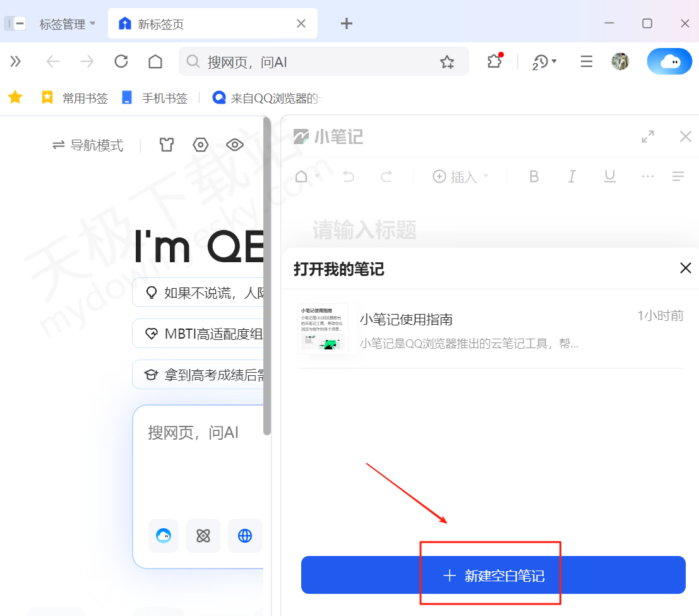Click the 新建空白笔记 button
The width and height of the screenshot is (699, 616).
tap(493, 575)
